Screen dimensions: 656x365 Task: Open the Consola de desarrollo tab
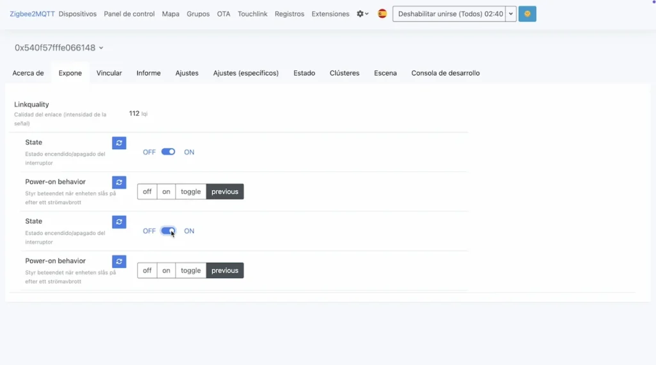[x=445, y=73]
